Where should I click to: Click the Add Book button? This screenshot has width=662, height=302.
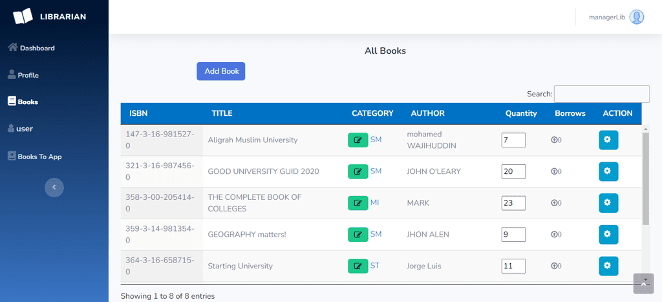[221, 71]
